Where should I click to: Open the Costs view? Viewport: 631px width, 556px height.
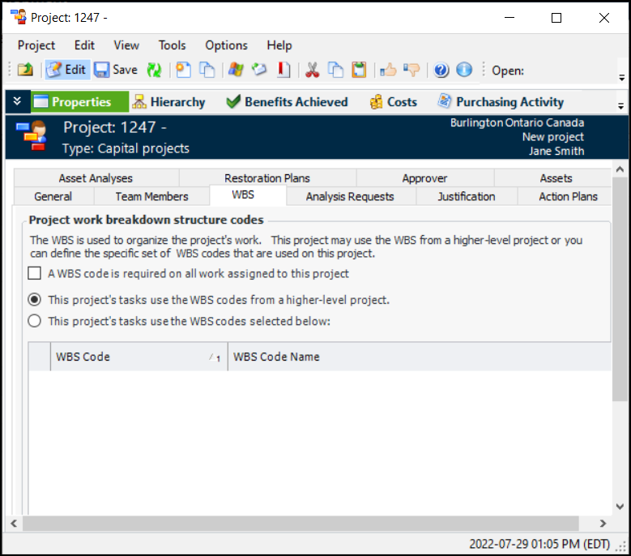tap(393, 102)
